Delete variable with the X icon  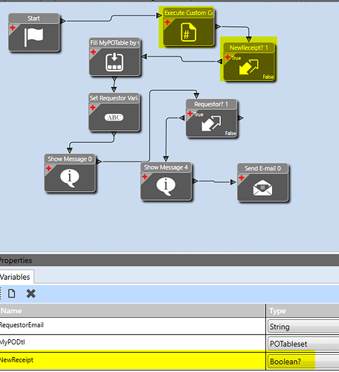pyautogui.click(x=31, y=293)
